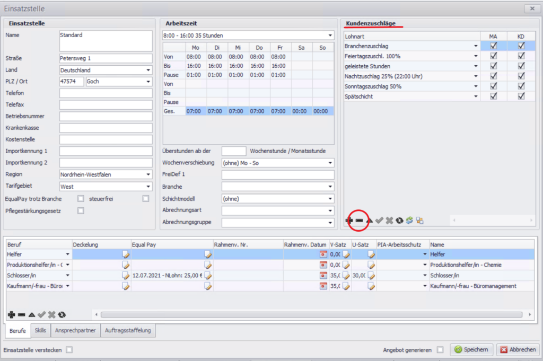Add a new Beruf row with plus icon
This screenshot has height=361, width=543.
pyautogui.click(x=12, y=315)
